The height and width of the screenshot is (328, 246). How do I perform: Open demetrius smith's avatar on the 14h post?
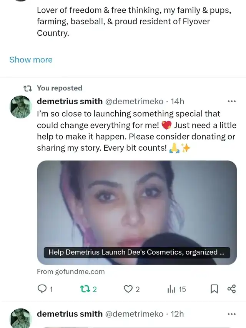[20, 107]
